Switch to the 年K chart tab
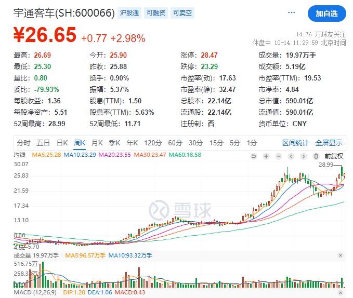353x298 pixels. click(132, 143)
